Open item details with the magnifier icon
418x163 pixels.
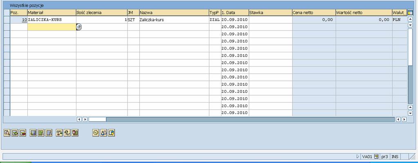click(x=7, y=133)
